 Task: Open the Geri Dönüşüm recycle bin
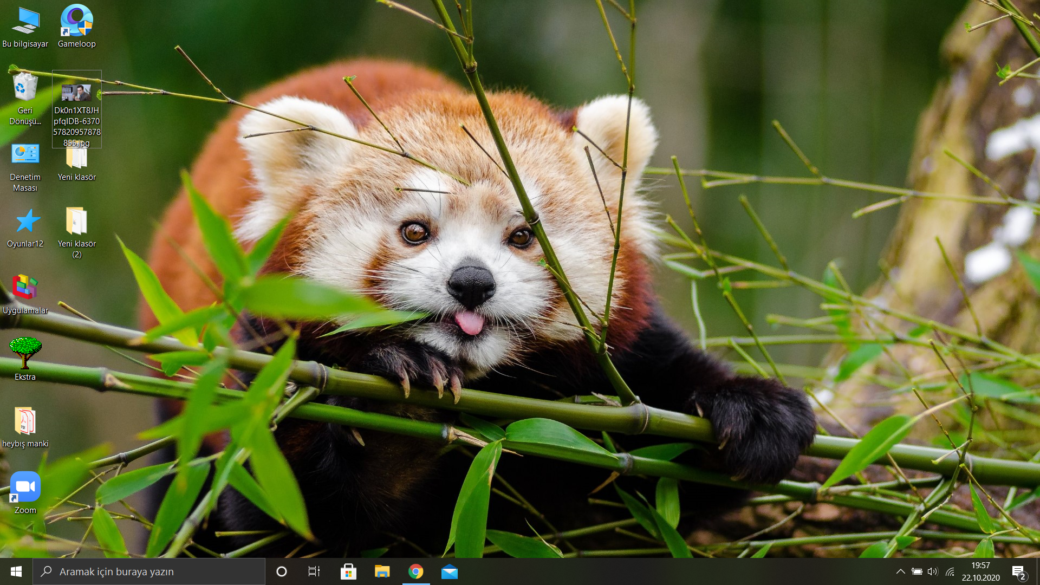pyautogui.click(x=25, y=99)
